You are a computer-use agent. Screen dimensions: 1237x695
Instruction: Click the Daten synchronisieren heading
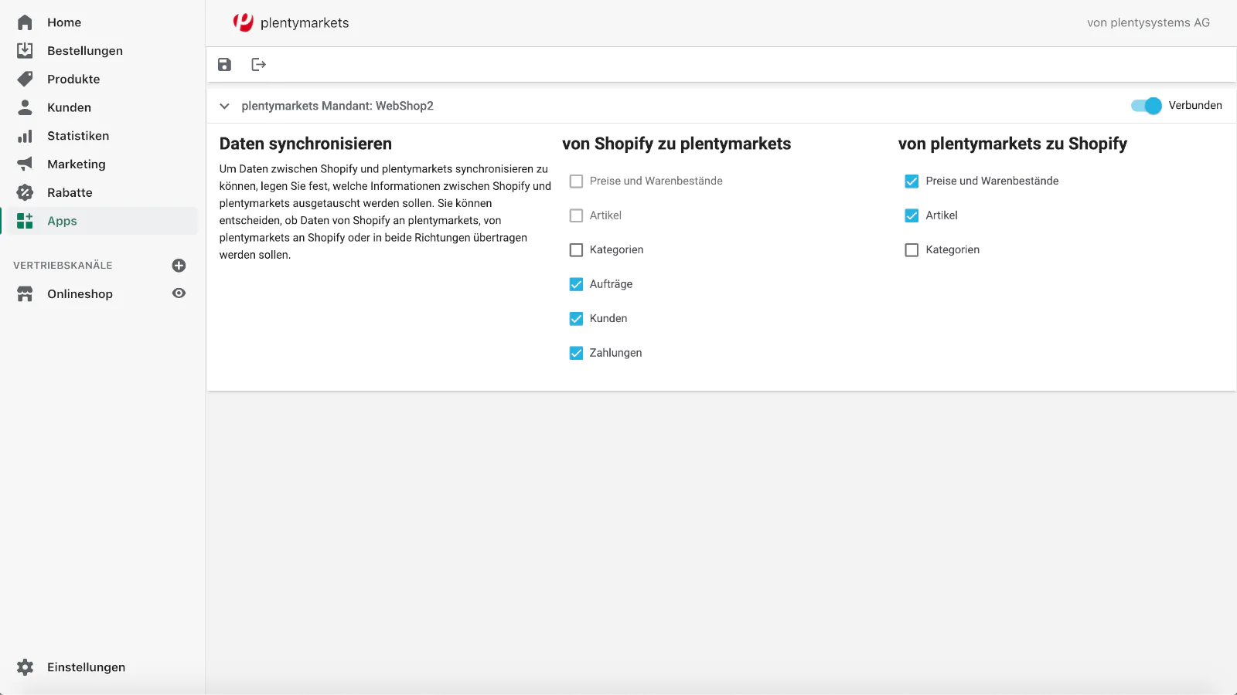(x=305, y=144)
